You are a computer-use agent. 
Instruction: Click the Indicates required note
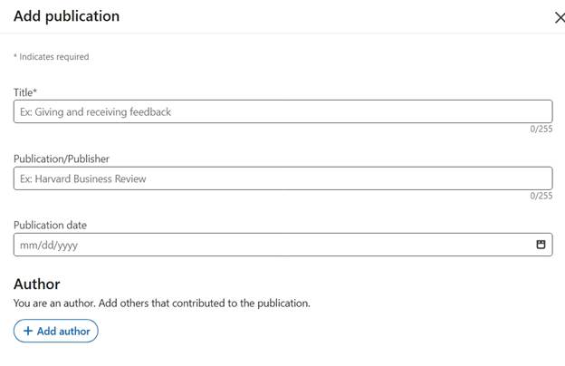pos(52,56)
